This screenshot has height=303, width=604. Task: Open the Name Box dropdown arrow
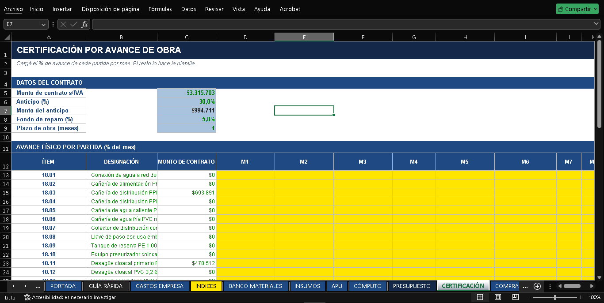coord(43,25)
